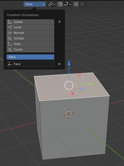Toggle the snap magnet icon
Viewport: 124px width, 166px height.
pos(60,4)
